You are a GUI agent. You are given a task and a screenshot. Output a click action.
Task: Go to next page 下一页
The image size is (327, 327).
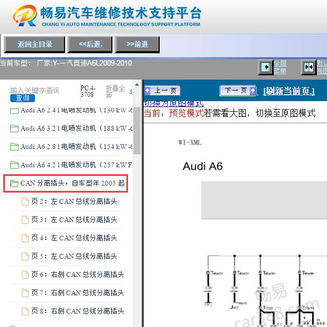click(238, 90)
